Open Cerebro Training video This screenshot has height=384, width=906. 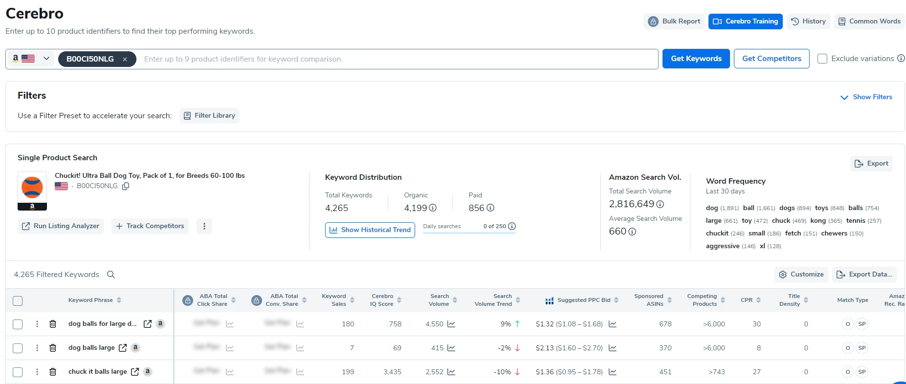(745, 21)
